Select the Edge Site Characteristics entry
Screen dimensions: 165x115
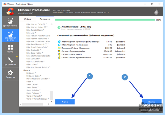tap(38, 56)
